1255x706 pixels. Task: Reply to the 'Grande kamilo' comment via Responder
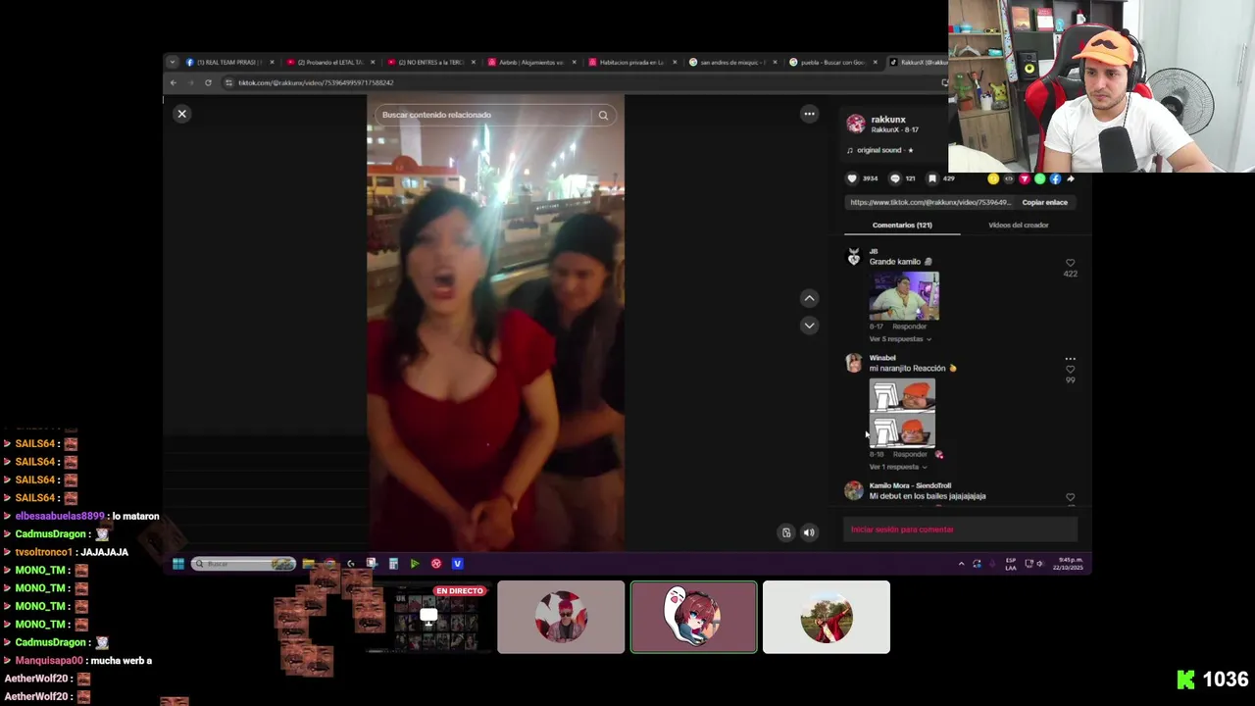(x=909, y=327)
